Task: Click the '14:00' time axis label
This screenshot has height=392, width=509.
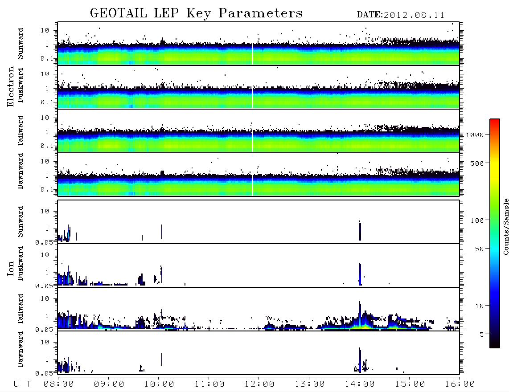Action: [360, 384]
